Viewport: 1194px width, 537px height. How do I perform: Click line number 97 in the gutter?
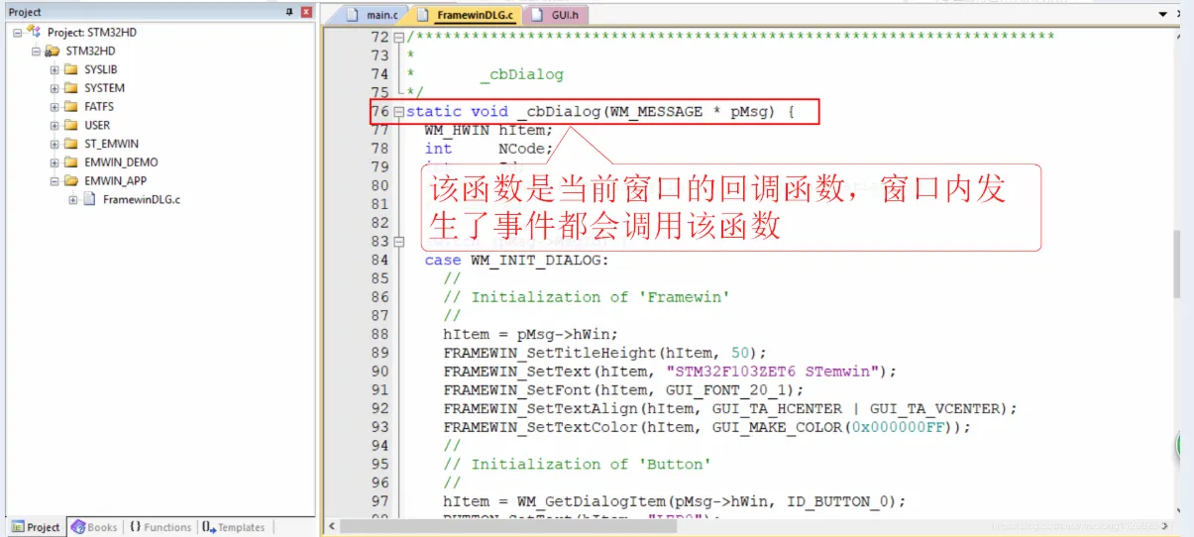tap(380, 501)
